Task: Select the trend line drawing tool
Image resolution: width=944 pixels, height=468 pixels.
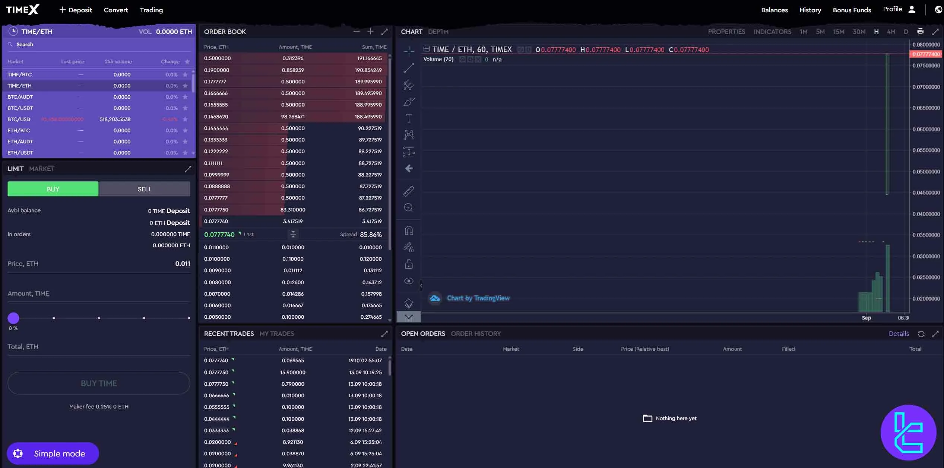Action: pyautogui.click(x=409, y=68)
